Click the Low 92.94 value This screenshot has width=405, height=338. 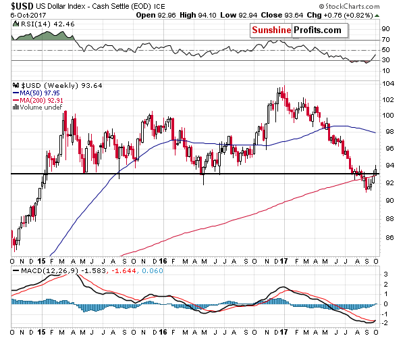(238, 16)
